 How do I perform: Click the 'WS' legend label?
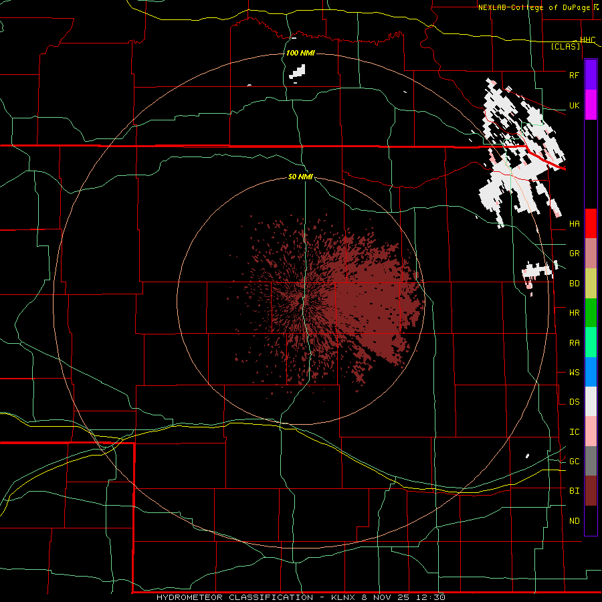[574, 373]
